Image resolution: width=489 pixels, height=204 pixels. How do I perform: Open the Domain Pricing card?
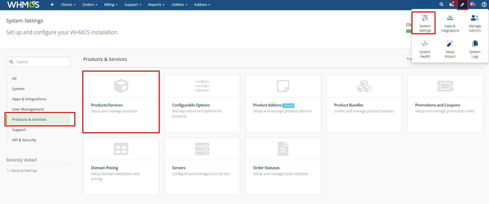tap(121, 166)
